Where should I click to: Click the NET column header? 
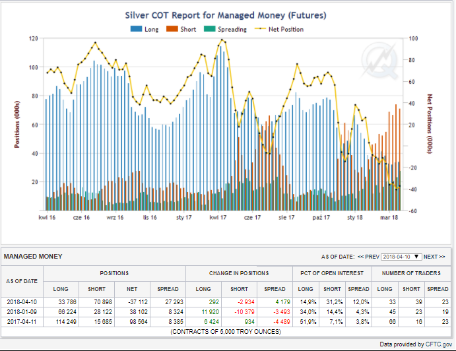132,289
